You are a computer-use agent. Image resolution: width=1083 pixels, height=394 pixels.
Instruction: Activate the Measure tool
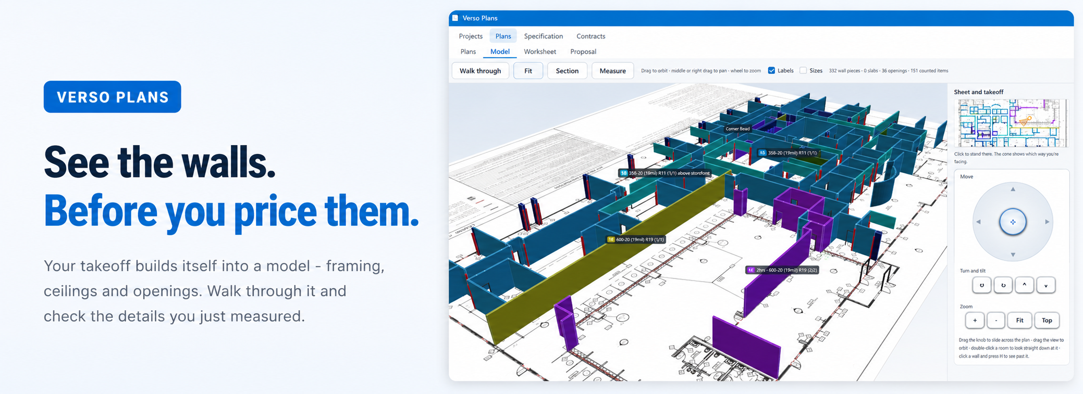(612, 71)
